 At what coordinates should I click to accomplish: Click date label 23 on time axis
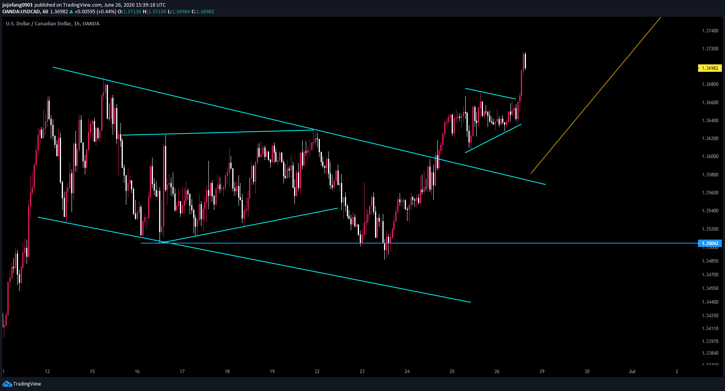click(362, 371)
